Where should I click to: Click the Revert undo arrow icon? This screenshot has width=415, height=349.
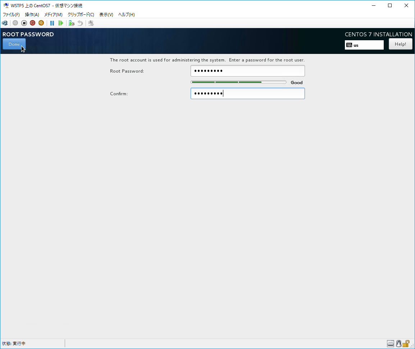pyautogui.click(x=80, y=23)
